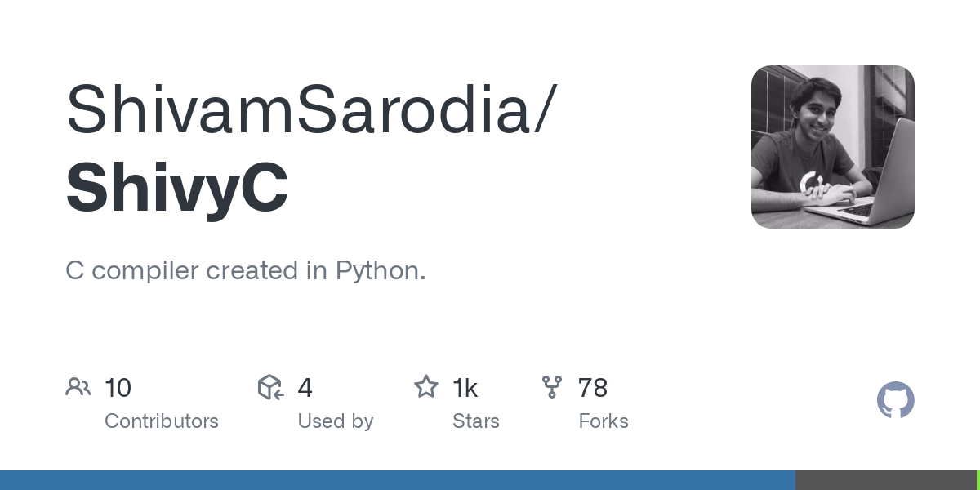Click the 1k stars count
The image size is (980, 490).
[465, 388]
